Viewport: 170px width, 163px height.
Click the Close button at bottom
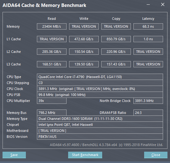point(156,155)
